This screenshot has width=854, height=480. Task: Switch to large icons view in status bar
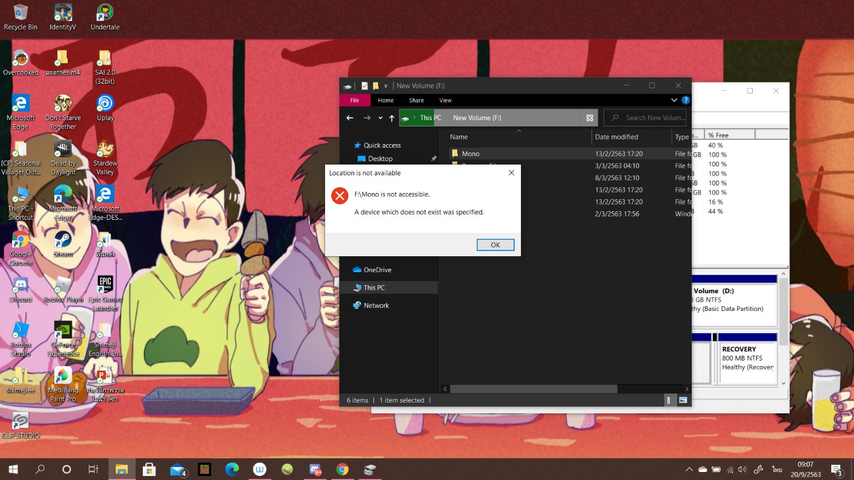coord(683,400)
